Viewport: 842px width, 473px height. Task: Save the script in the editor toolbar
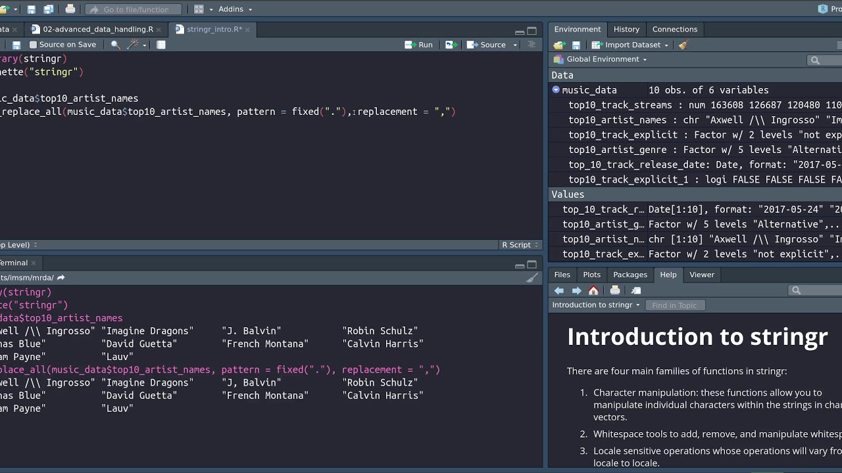pos(16,45)
